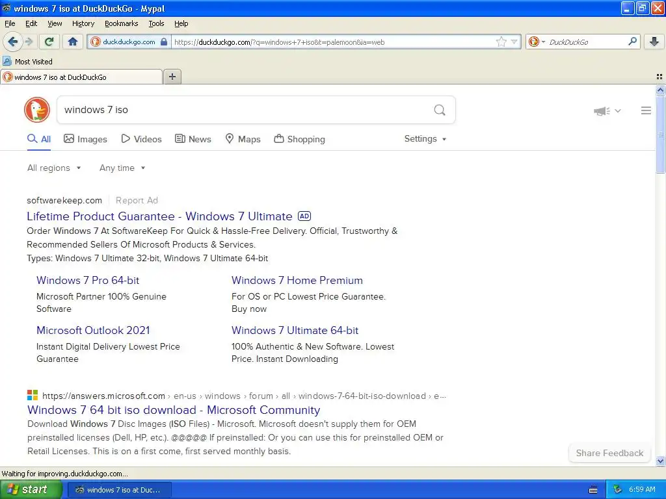Click the answers.microsoft.com result URL
The width and height of the screenshot is (666, 499).
[x=245, y=396]
